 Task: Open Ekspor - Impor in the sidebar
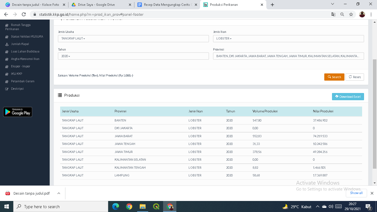pyautogui.click(x=20, y=67)
